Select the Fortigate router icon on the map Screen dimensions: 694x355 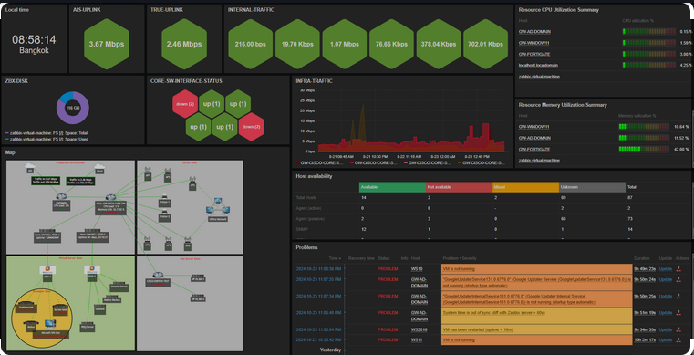pyautogui.click(x=61, y=196)
